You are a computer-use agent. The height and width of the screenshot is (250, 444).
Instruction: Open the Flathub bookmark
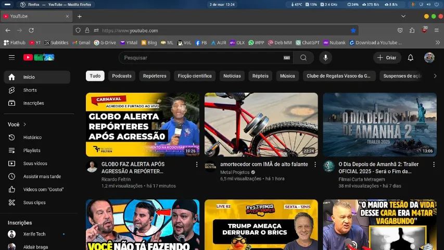(15, 43)
